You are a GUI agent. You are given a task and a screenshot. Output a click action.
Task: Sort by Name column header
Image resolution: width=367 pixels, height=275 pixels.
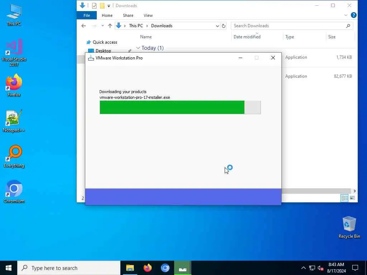[x=146, y=37]
